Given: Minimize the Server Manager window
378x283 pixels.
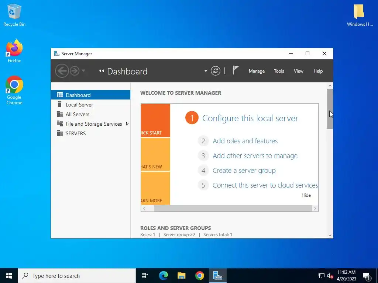Looking at the screenshot, I should [291, 53].
